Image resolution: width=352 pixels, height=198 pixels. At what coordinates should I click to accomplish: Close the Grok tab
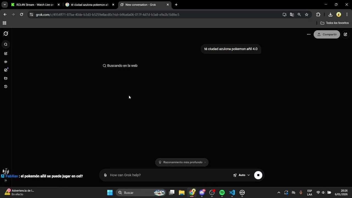(168, 5)
